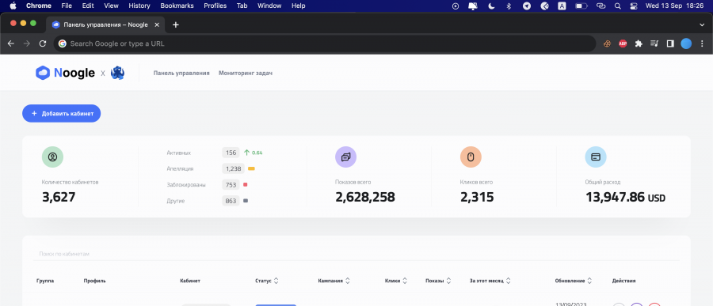Open Мониторинг задач nav item
The height and width of the screenshot is (306, 713).
[x=246, y=73]
